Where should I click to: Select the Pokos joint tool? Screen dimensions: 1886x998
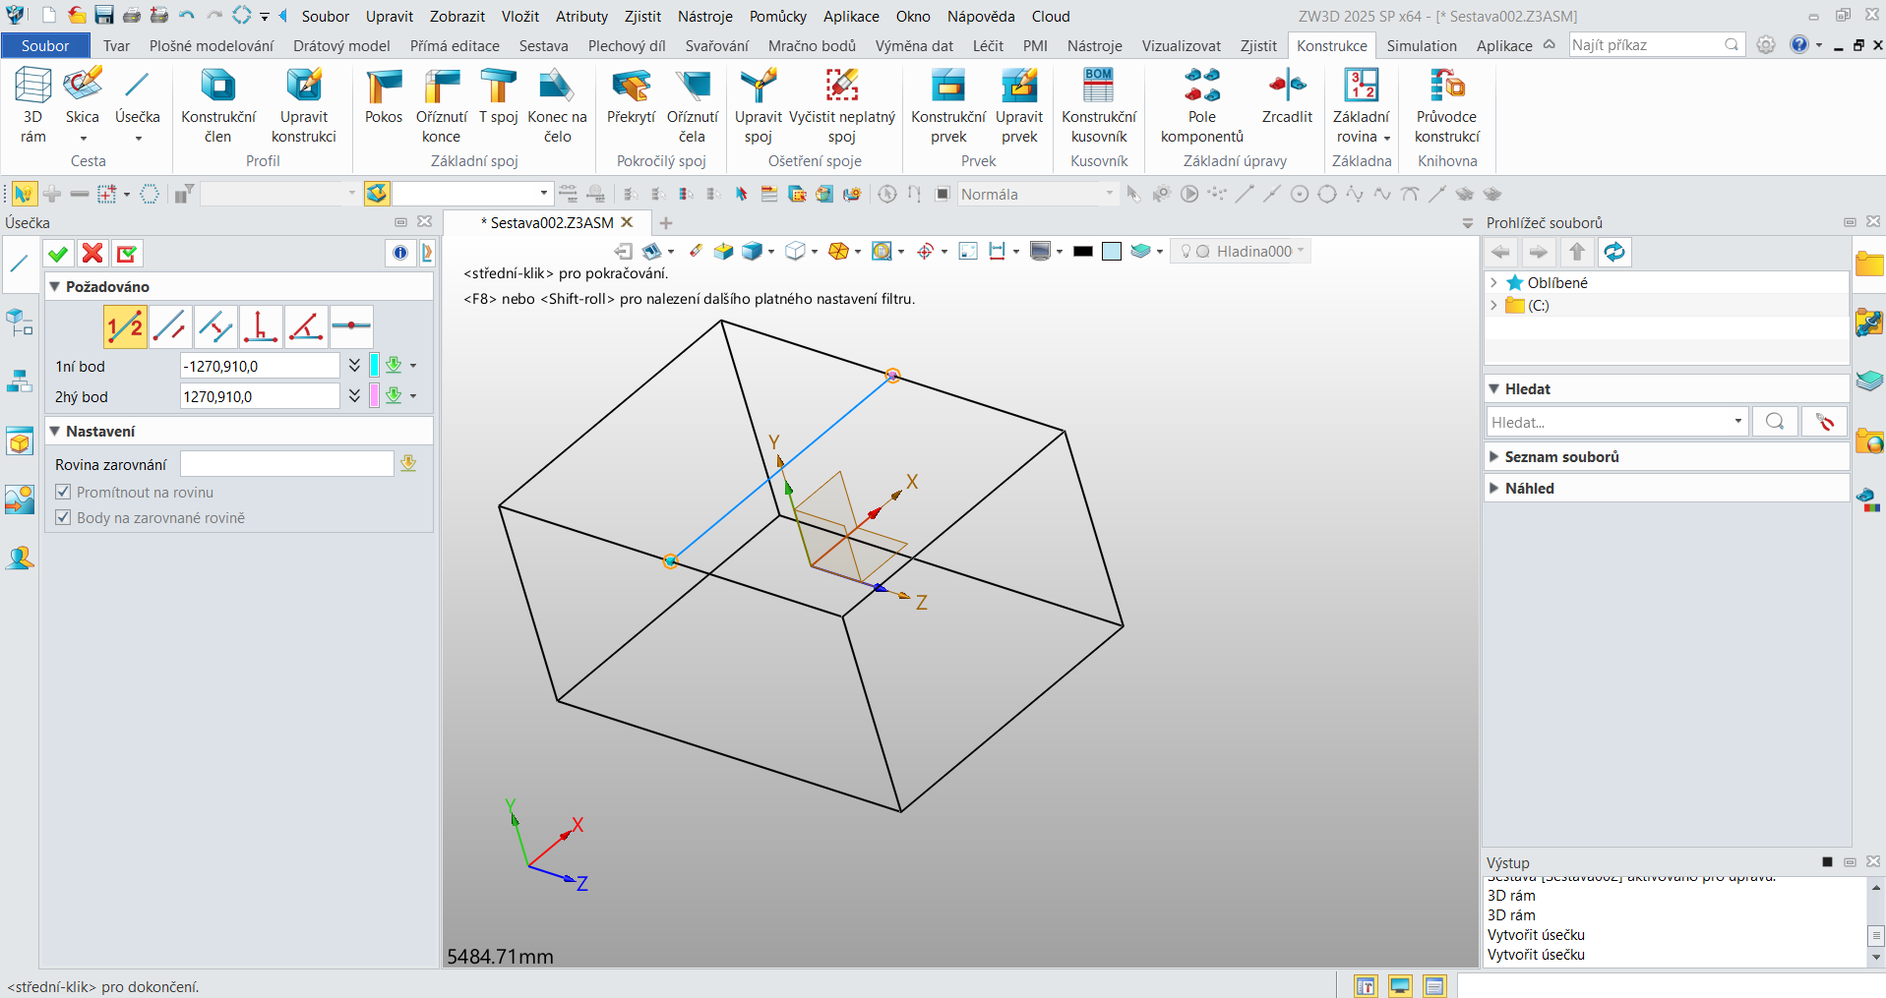click(384, 96)
